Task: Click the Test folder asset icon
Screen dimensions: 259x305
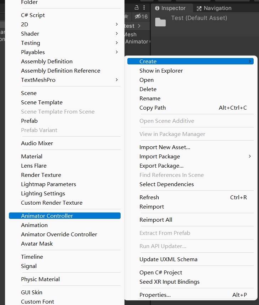Action: click(x=160, y=22)
